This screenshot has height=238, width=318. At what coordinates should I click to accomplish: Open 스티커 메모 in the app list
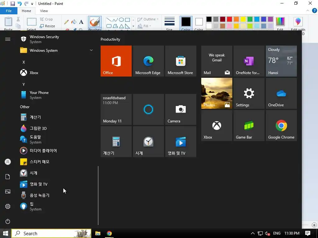click(57, 162)
